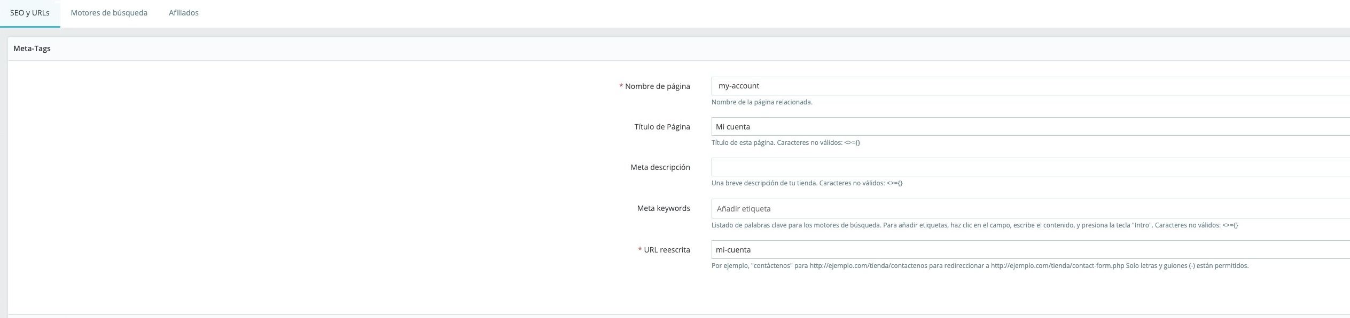Image resolution: width=1350 pixels, height=318 pixels.
Task: Click the URL reescrita label
Action: (667, 250)
